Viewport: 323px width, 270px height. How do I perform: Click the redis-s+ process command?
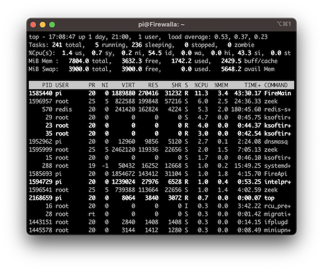pos(278,110)
